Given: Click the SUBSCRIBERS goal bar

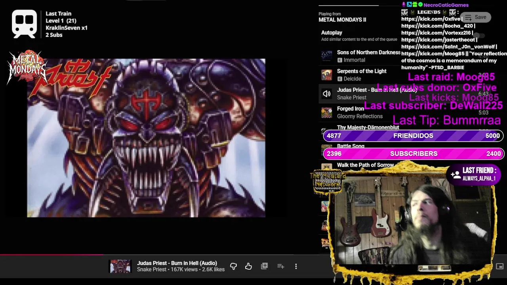Looking at the screenshot, I should click(x=413, y=154).
